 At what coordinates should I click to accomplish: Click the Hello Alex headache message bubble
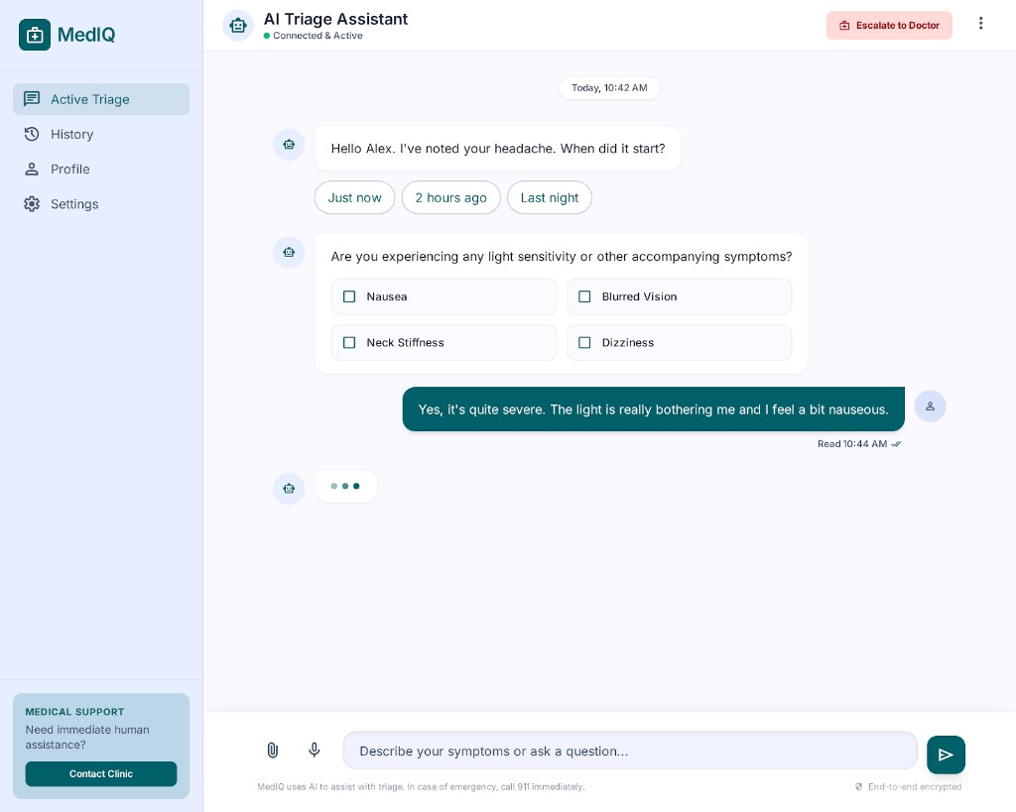pyautogui.click(x=498, y=149)
